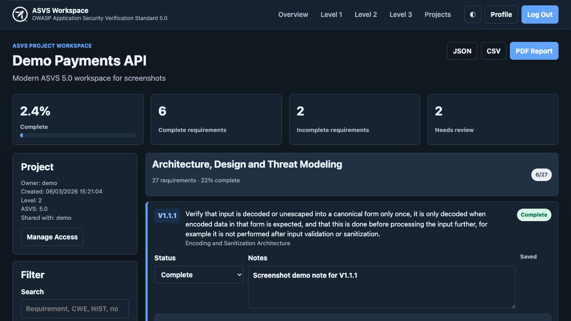Click the Complete requirements stat card
Viewport: 571px width, 321px height.
(x=216, y=119)
